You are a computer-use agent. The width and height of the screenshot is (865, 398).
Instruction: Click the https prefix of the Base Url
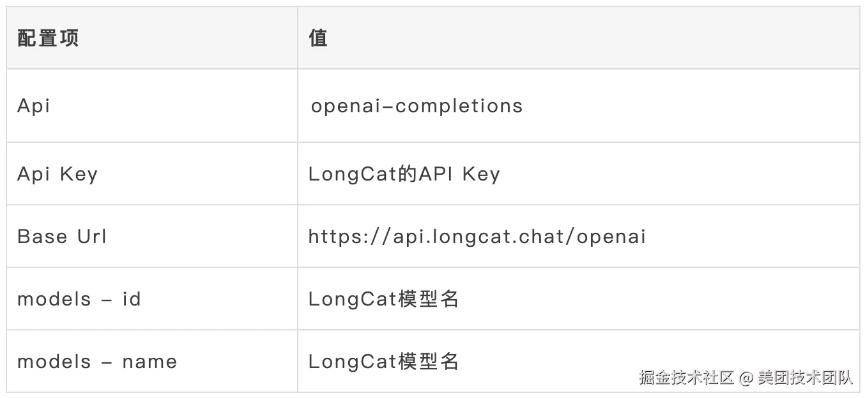click(332, 237)
